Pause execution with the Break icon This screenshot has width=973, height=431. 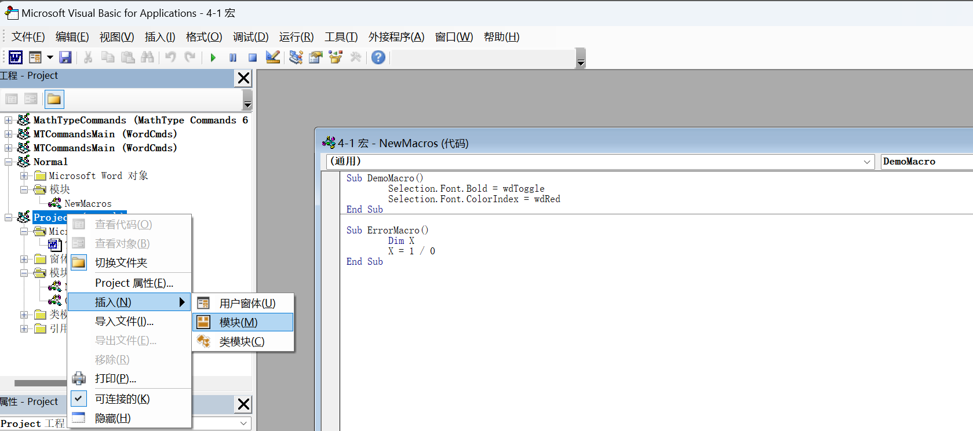[233, 57]
